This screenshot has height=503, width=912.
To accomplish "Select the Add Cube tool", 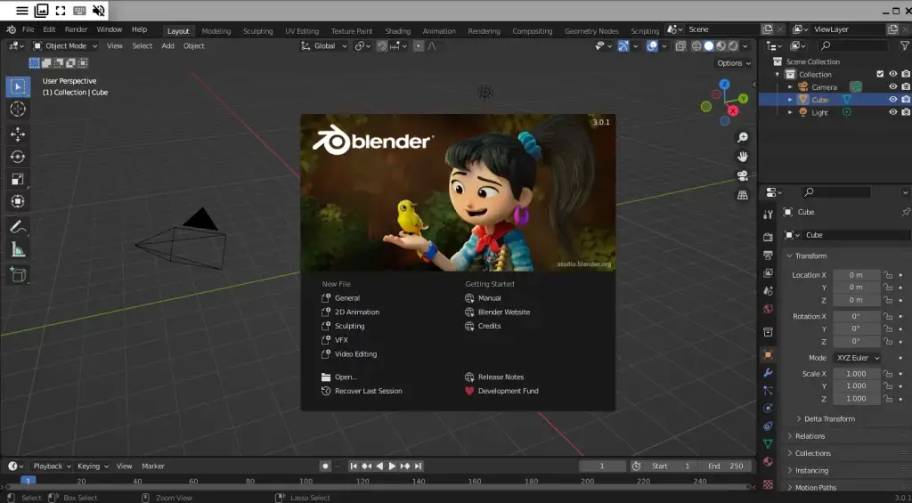I will click(x=17, y=274).
